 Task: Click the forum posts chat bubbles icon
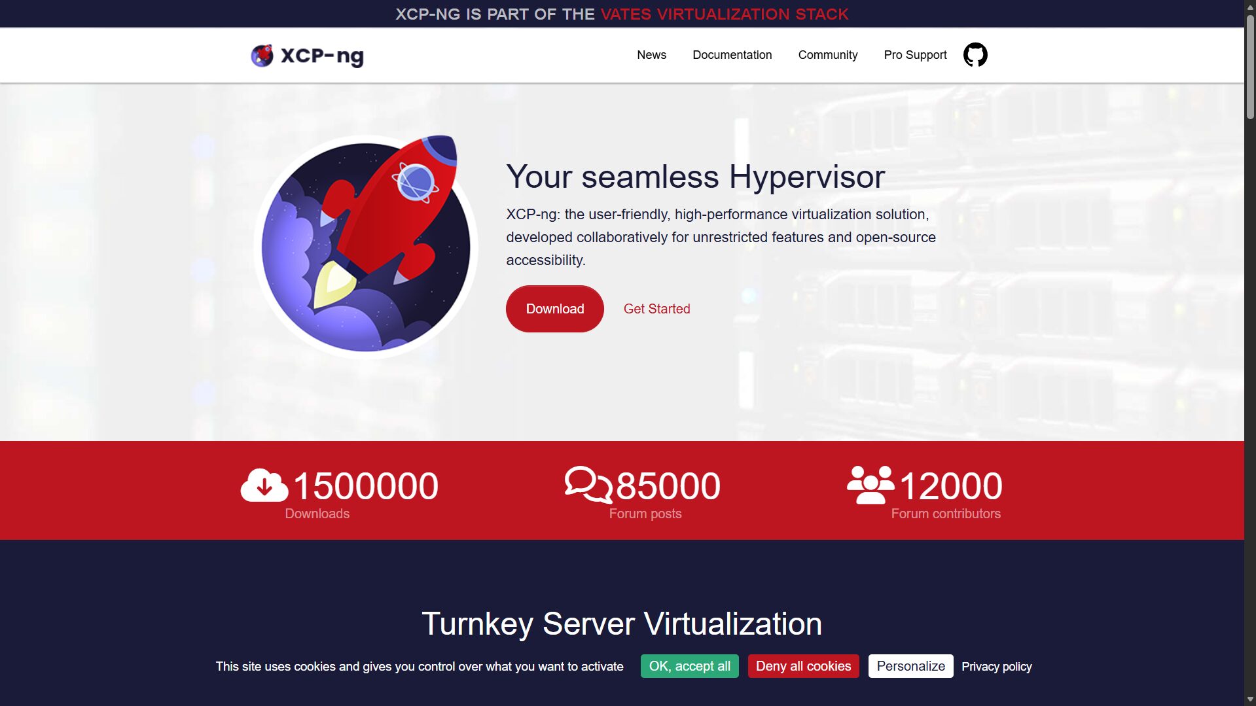click(x=588, y=485)
